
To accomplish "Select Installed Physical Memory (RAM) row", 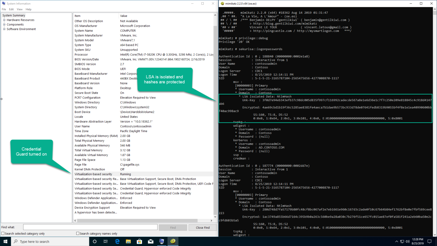I will coord(143,136).
